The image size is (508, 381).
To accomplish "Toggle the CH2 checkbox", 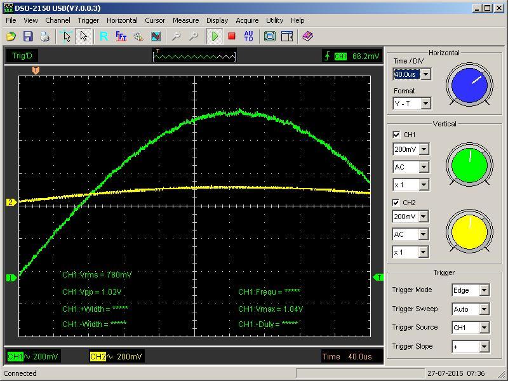I will click(x=396, y=203).
